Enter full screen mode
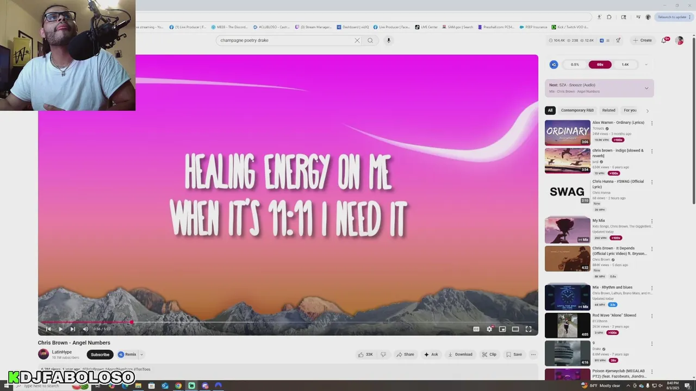 [529, 329]
